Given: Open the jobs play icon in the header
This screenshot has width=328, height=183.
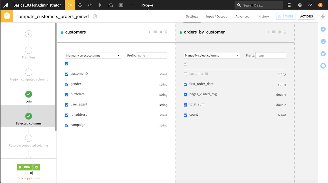Looking at the screenshot, I should point(100,5).
